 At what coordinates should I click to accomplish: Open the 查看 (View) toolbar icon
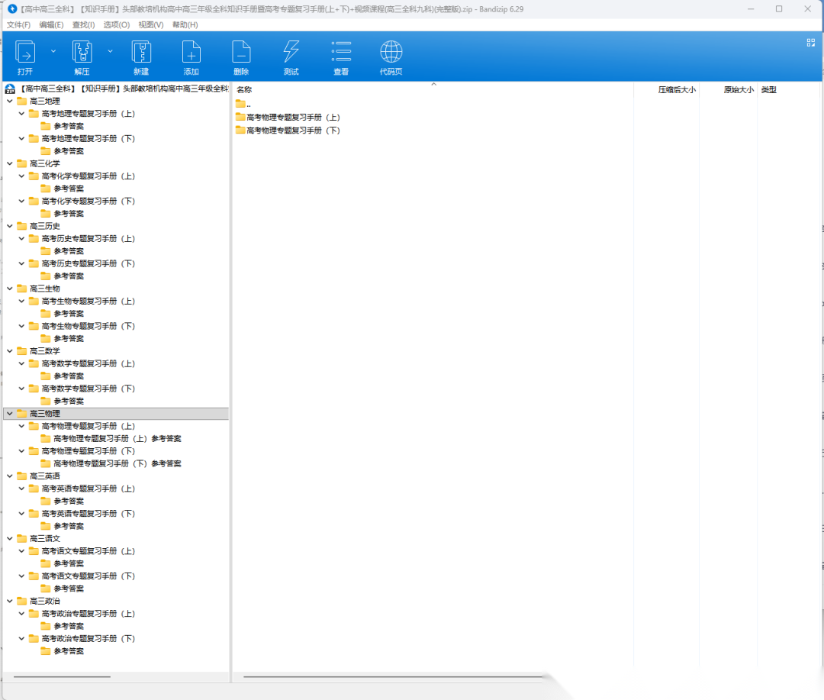coord(341,53)
